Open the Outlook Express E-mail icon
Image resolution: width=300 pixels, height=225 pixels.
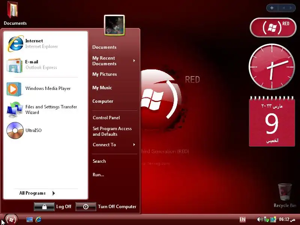(15, 65)
